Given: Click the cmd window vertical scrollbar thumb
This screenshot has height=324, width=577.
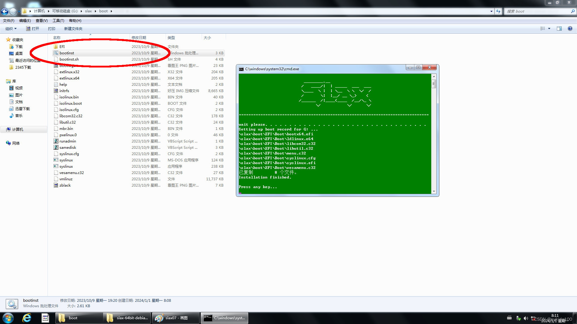Looking at the screenshot, I should coord(434,84).
